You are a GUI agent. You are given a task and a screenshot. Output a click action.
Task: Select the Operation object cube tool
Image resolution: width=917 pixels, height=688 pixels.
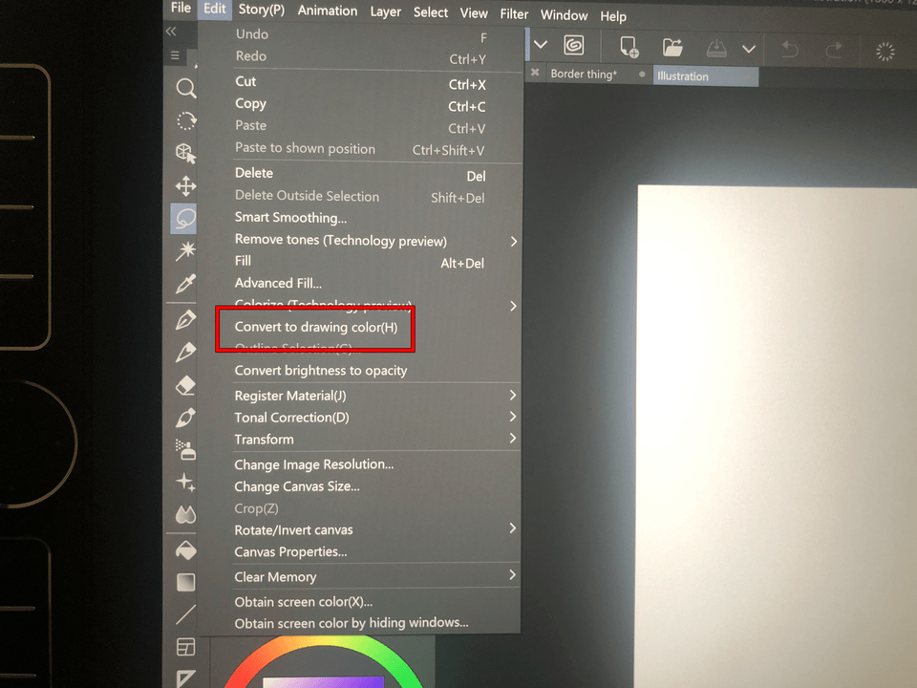click(x=186, y=154)
